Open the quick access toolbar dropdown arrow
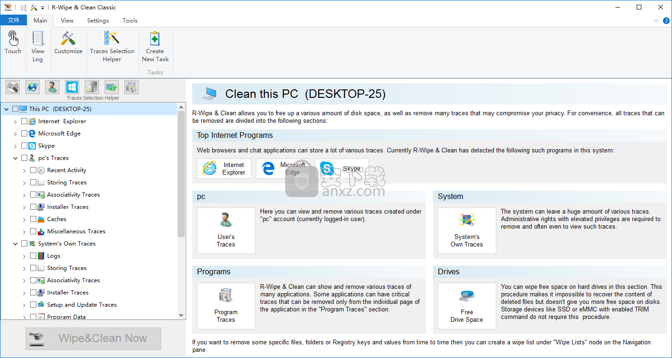Screen dimensions: 672x358 [x=42, y=8]
